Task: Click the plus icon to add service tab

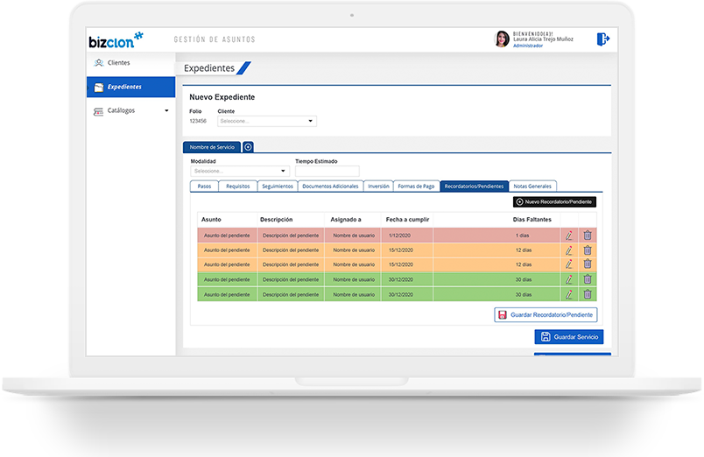Action: tap(248, 147)
